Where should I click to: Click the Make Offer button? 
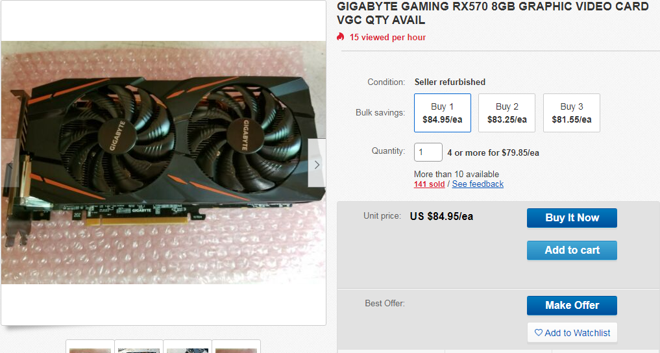pos(572,306)
